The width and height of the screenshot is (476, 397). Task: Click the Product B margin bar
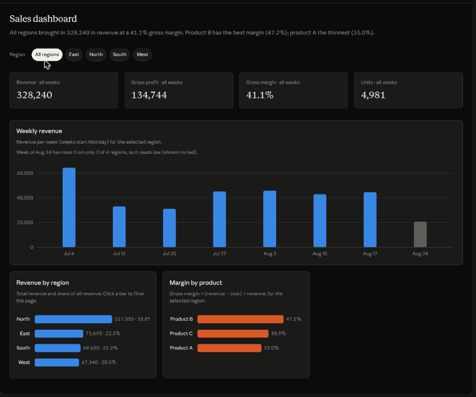(x=241, y=319)
